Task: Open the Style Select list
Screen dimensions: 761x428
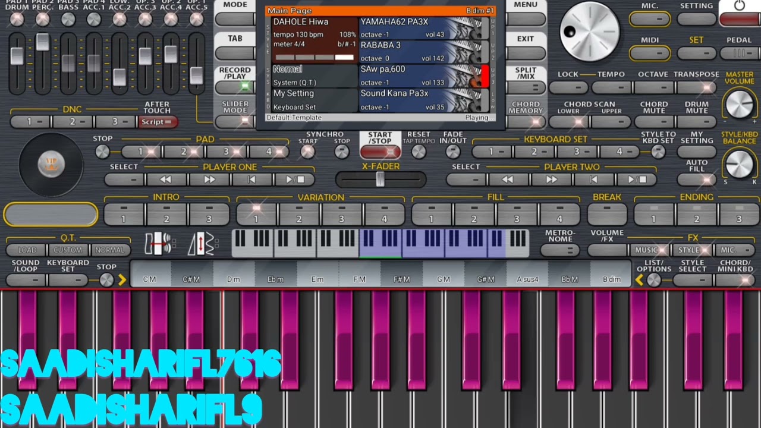Action: coord(692,279)
